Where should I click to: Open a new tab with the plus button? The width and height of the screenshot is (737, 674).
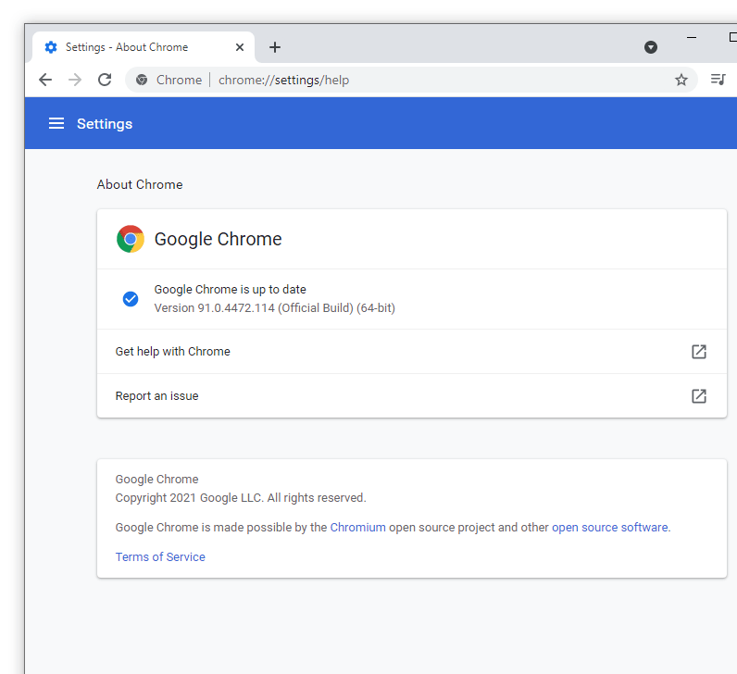(x=275, y=47)
